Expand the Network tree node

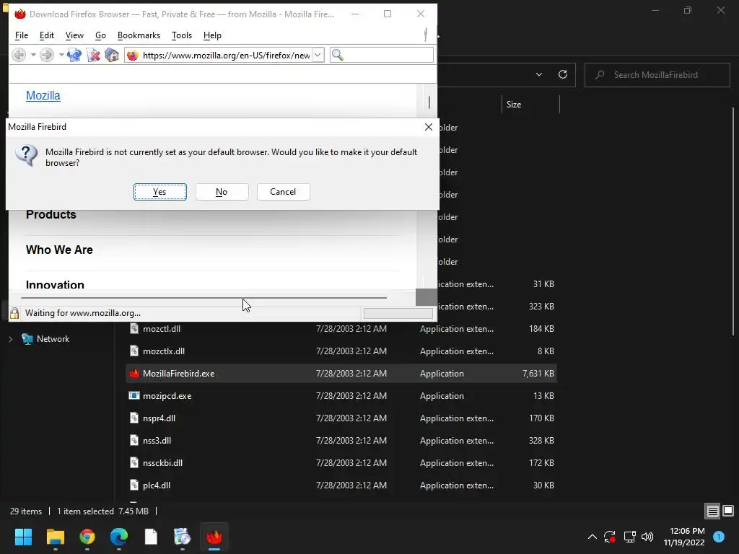10,339
